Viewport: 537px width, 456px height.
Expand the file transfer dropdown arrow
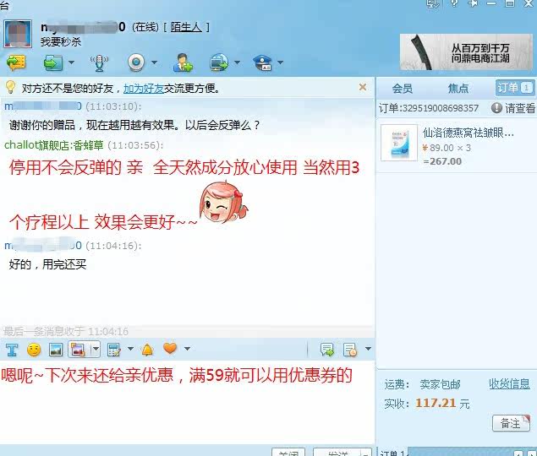coord(71,62)
